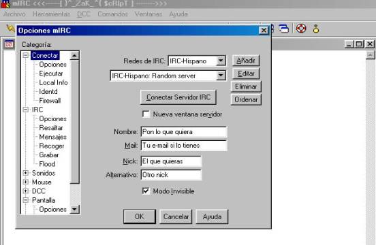
Task: Click the Añadir button
Action: click(x=246, y=61)
